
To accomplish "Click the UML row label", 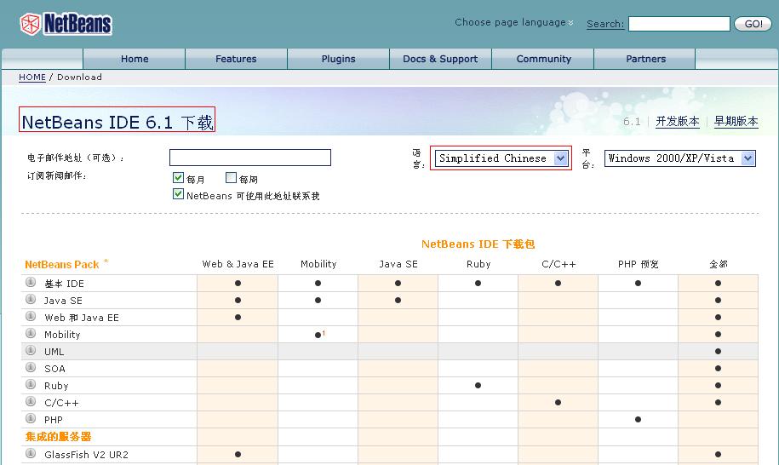I will (54, 352).
